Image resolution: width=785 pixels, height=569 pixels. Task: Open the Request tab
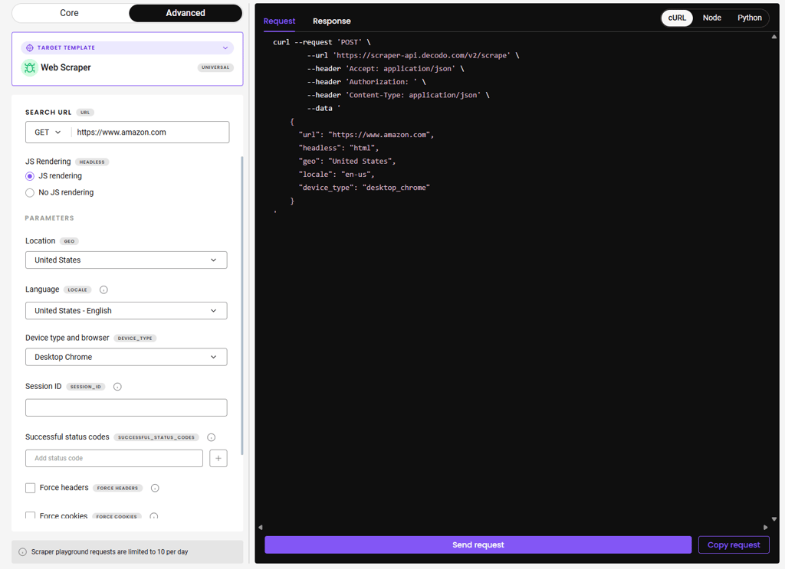point(279,21)
